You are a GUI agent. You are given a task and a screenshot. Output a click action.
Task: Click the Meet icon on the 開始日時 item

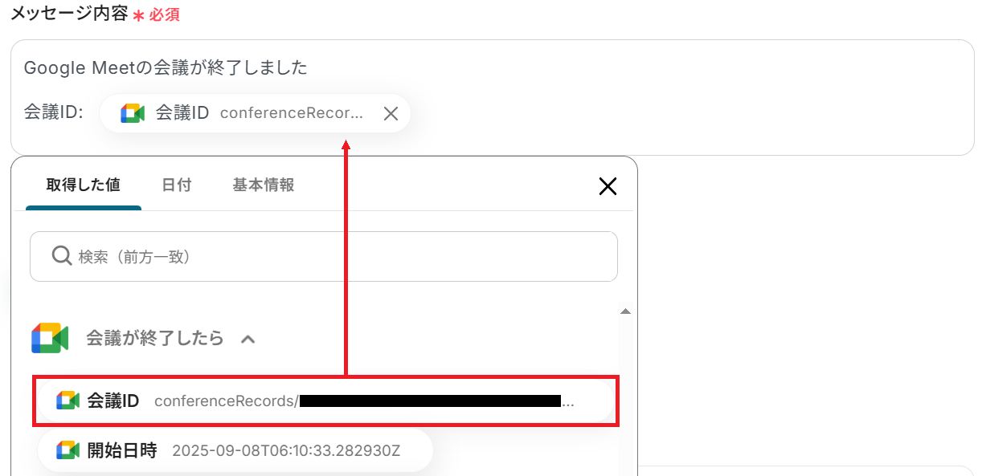(x=68, y=450)
